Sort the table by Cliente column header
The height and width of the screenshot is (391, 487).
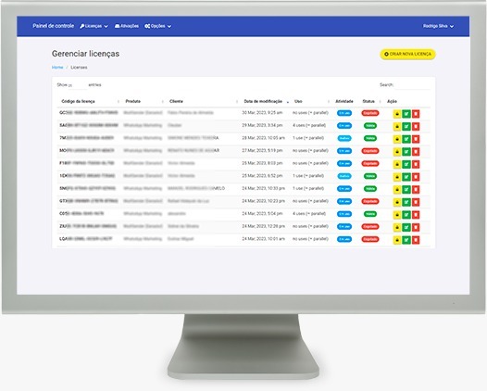point(176,101)
